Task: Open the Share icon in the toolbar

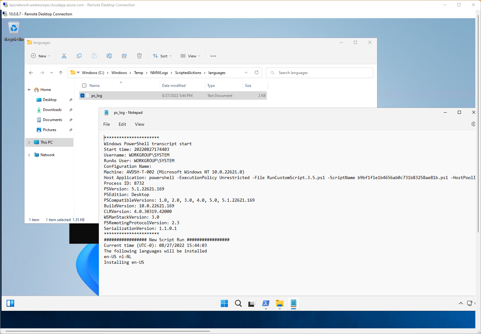Action: [124, 56]
